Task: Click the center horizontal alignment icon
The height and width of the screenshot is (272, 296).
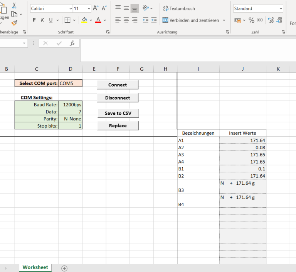Action: (x=126, y=20)
